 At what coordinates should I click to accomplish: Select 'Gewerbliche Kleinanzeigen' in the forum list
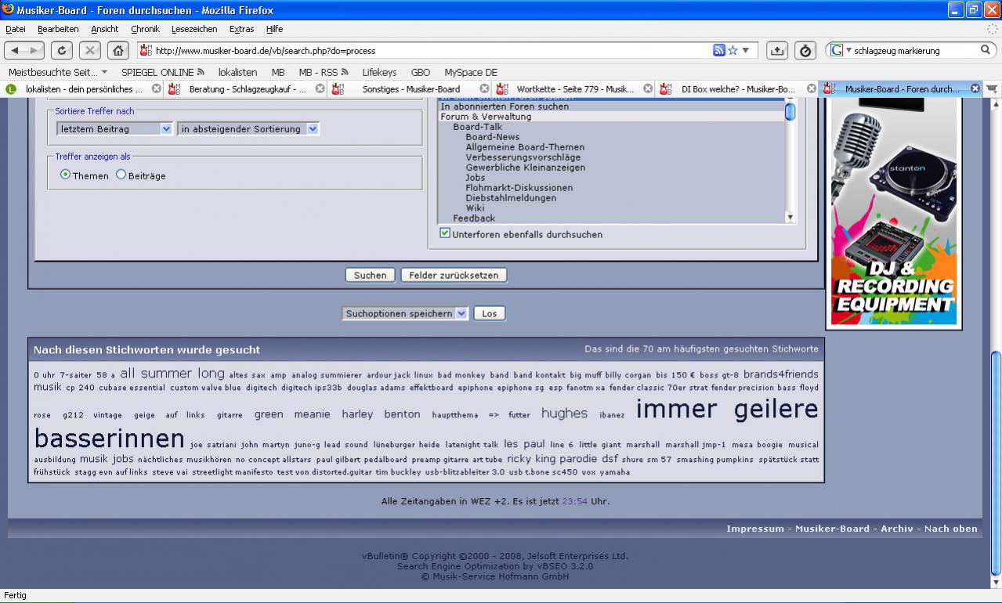click(x=525, y=168)
